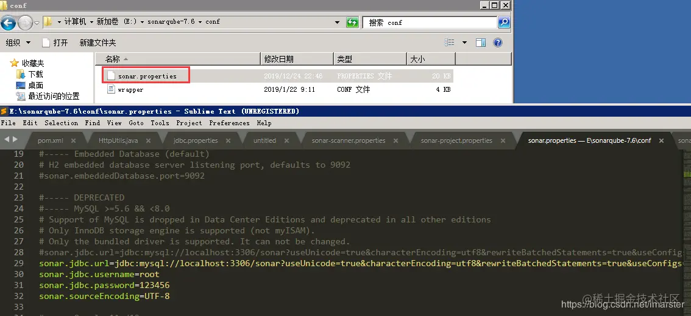The image size is (691, 316).
Task: Sort by the 大小 column header
Action: click(431, 59)
